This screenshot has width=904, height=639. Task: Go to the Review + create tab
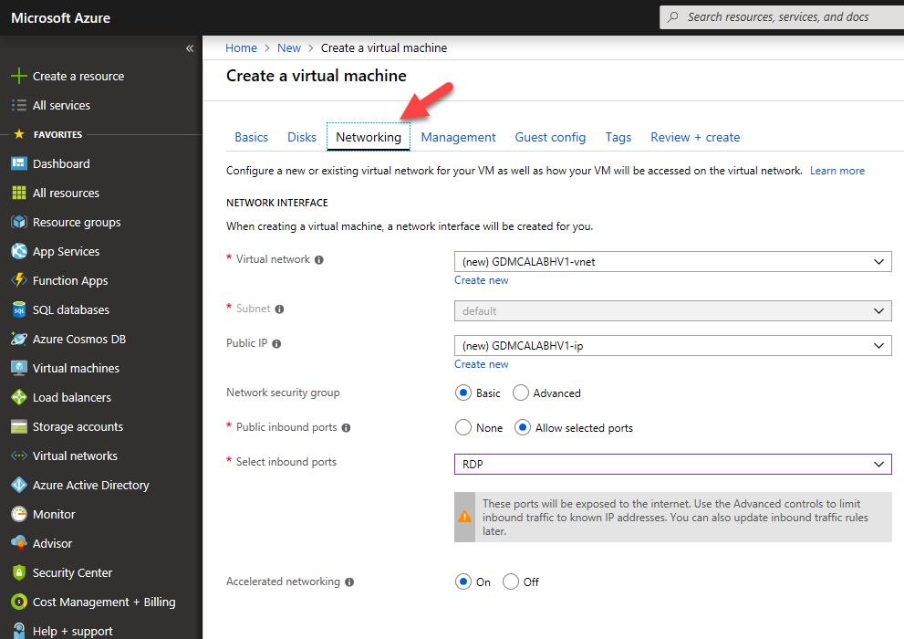coord(695,137)
